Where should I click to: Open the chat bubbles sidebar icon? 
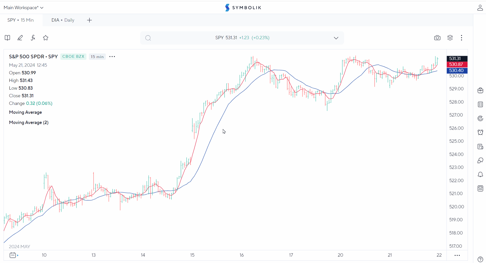(480, 160)
